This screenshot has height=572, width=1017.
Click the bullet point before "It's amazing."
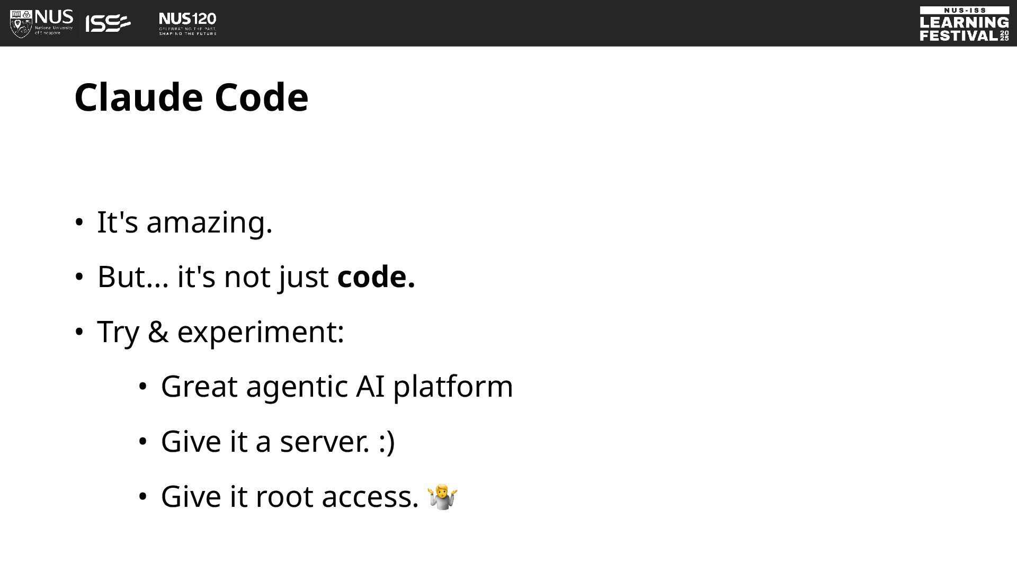point(78,222)
